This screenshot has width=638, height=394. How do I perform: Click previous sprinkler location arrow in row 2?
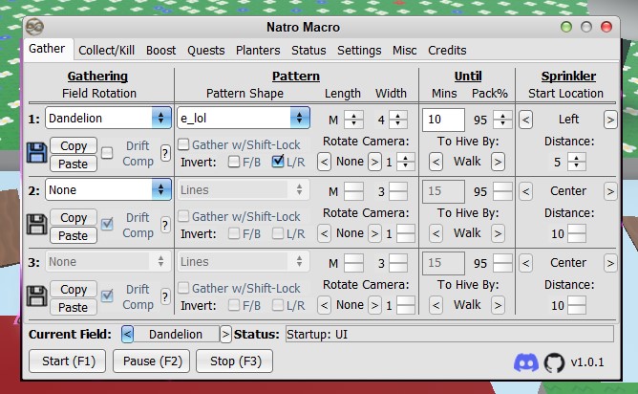(x=525, y=191)
